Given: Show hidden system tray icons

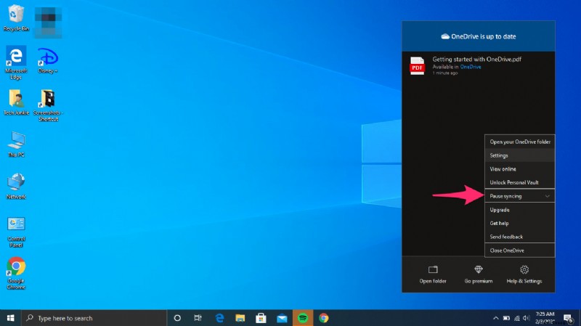Looking at the screenshot, I should pos(496,318).
